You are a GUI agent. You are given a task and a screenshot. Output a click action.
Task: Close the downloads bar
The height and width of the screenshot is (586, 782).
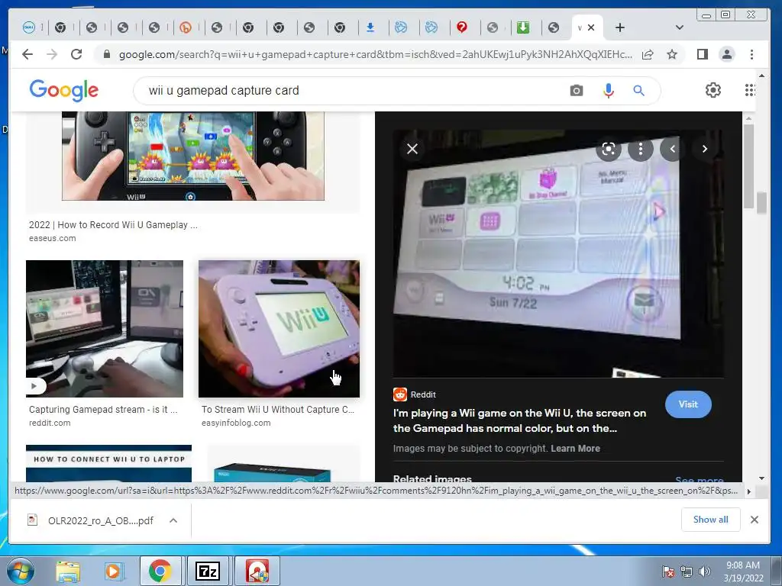pyautogui.click(x=755, y=520)
